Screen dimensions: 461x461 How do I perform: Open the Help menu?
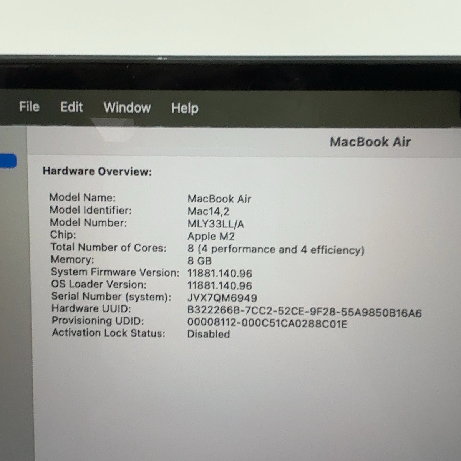pyautogui.click(x=185, y=108)
